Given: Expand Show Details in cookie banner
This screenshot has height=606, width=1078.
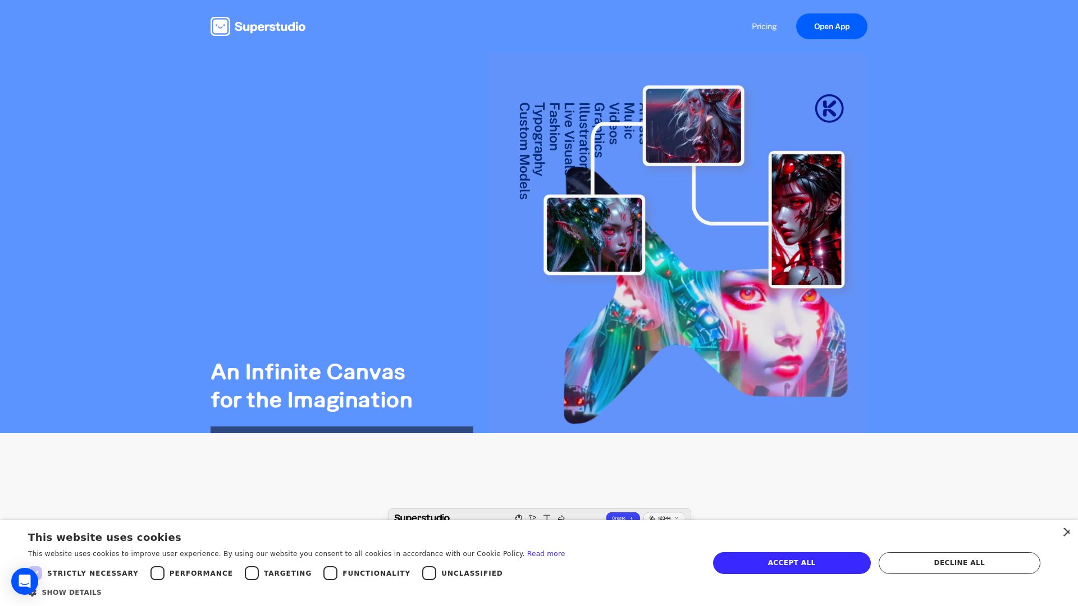Looking at the screenshot, I should pos(71,593).
